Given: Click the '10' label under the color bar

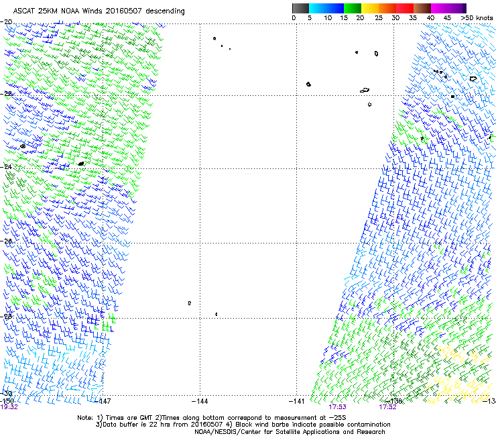Looking at the screenshot, I should tap(328, 18).
